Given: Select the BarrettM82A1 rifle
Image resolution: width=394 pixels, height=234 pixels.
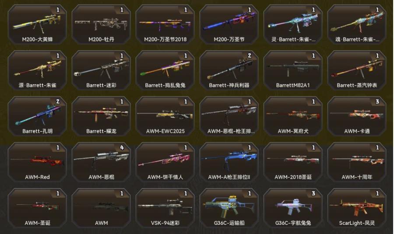Looking at the screenshot, I should (293, 70).
